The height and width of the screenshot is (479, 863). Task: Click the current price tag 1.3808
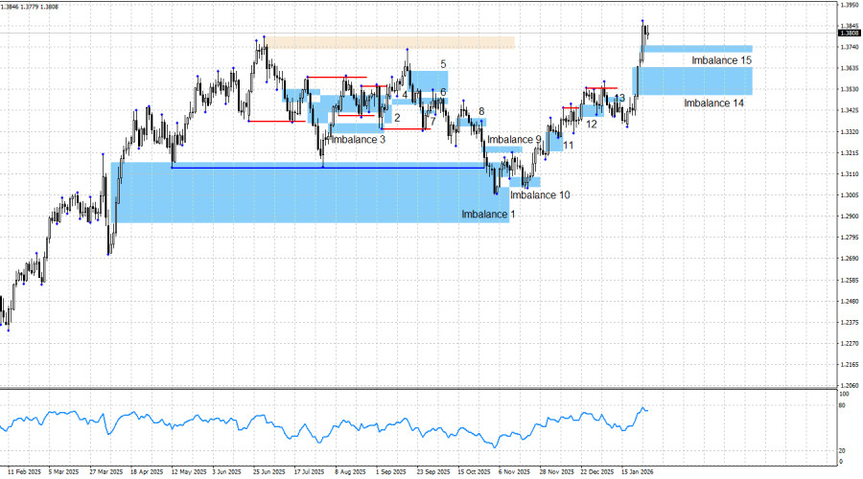click(850, 33)
